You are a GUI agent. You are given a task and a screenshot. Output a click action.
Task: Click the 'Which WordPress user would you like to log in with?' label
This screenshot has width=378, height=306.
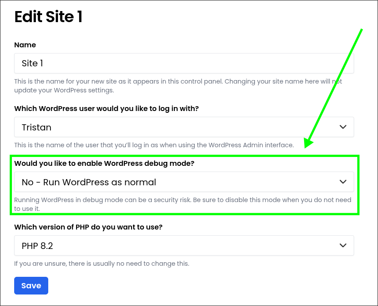point(106,109)
